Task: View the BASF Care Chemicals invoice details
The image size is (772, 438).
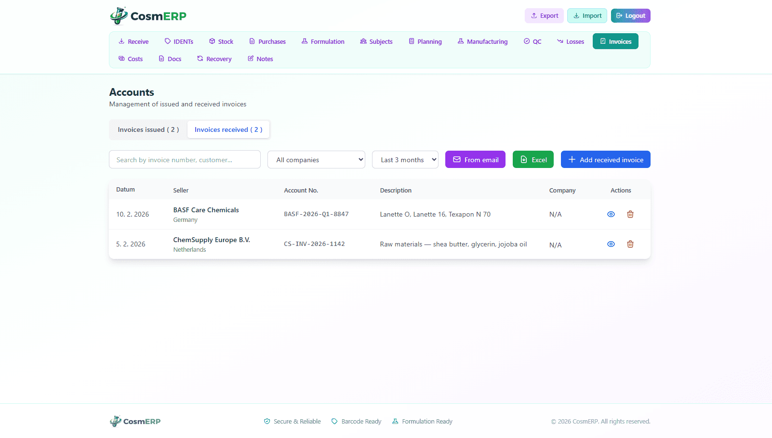Action: click(x=611, y=214)
